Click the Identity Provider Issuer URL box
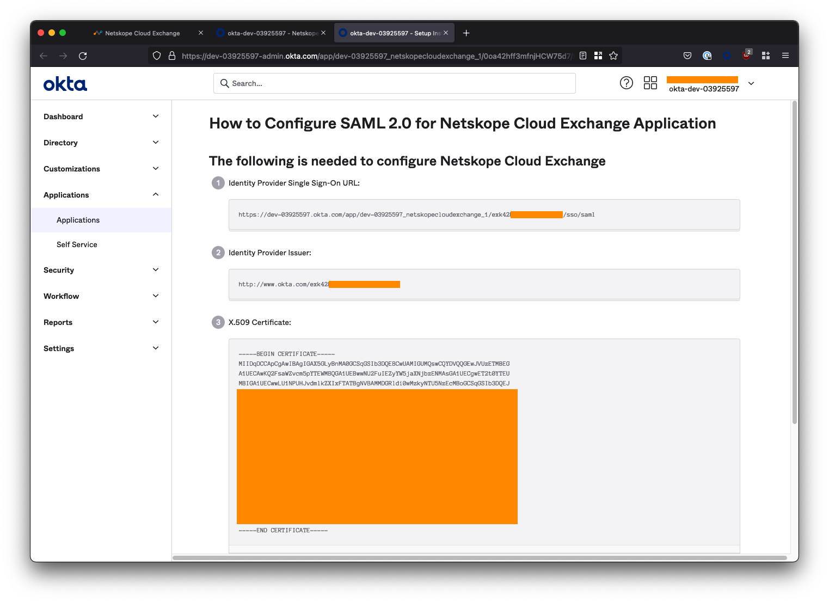 (x=483, y=284)
